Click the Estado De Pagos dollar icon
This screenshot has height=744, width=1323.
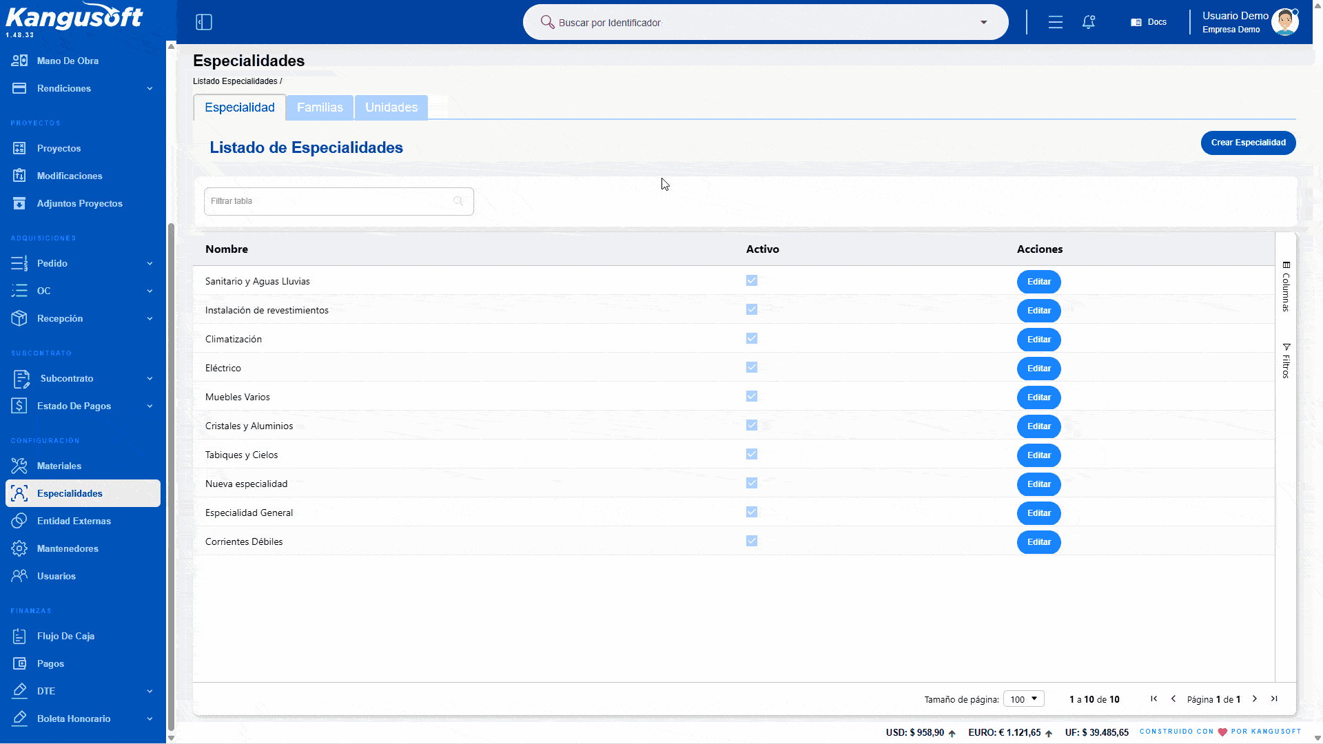coord(19,406)
